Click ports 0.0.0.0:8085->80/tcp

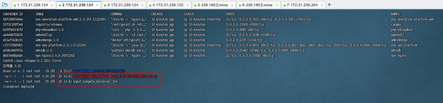[243, 30]
